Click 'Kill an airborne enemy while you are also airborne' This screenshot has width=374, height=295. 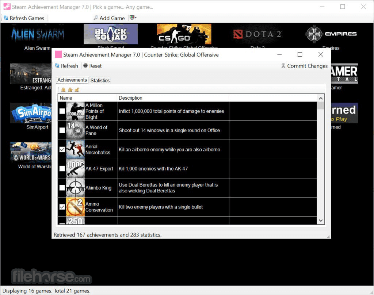click(x=169, y=149)
